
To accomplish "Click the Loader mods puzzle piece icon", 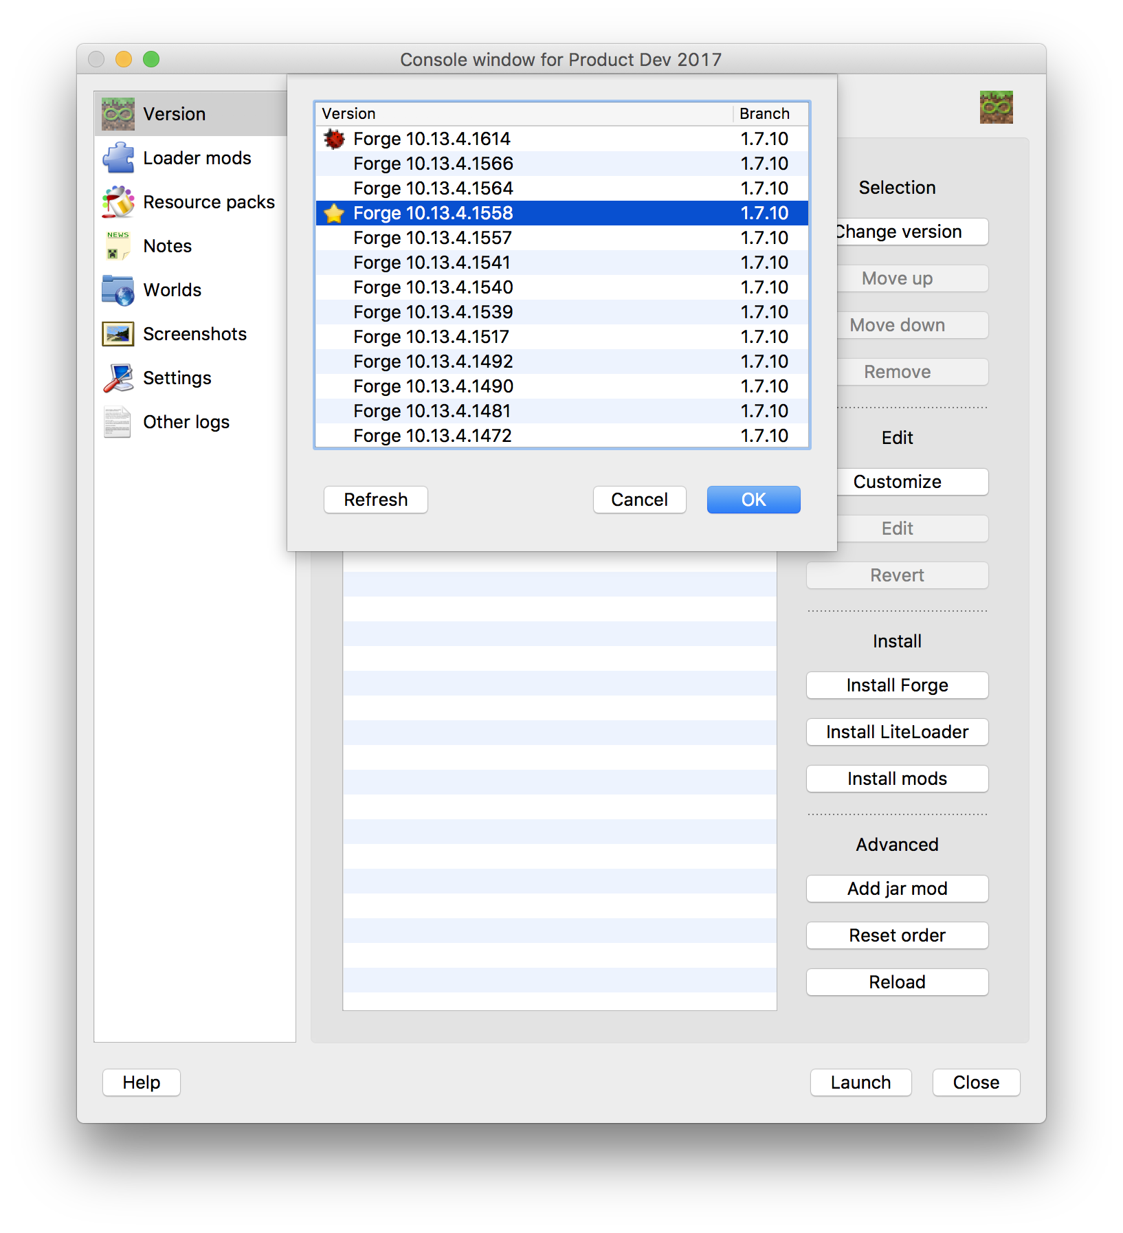I will point(118,158).
